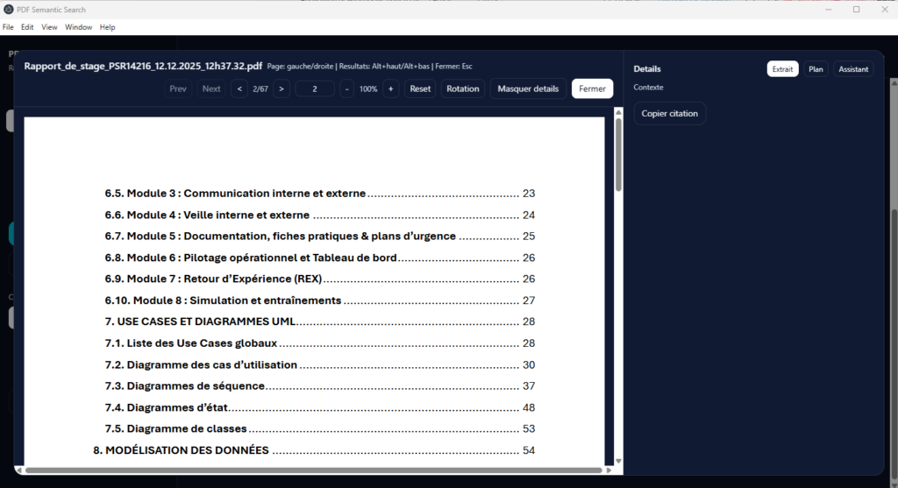Hide details panel via Masquer details

[x=528, y=88]
